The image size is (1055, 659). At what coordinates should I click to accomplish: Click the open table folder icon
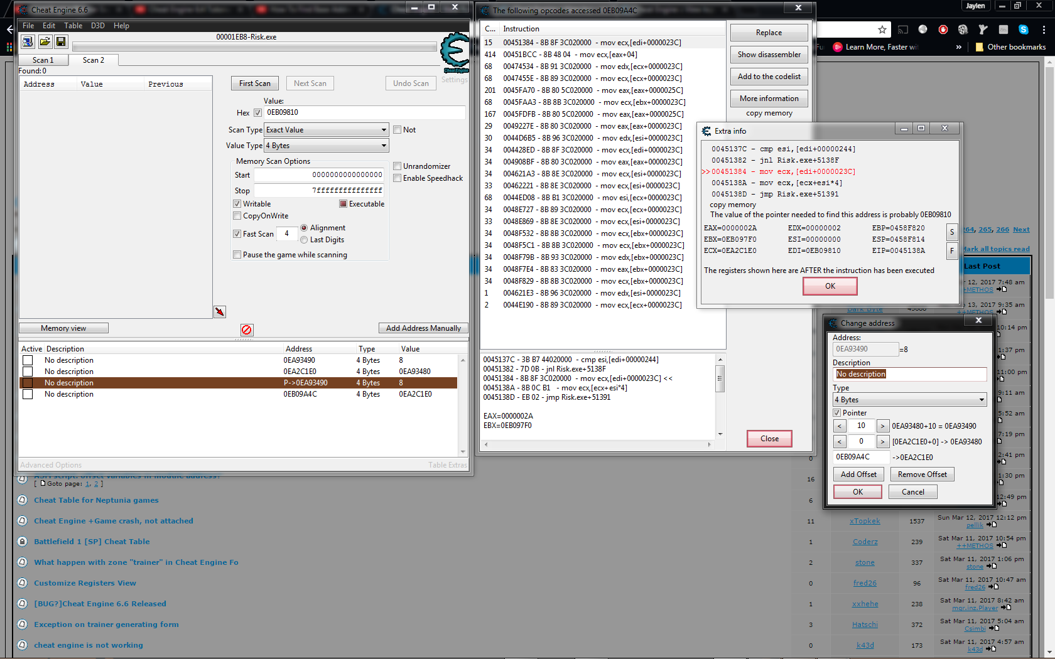click(45, 41)
